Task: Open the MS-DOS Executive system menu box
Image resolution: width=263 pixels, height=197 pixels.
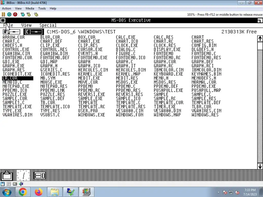Action: pyautogui.click(x=3, y=21)
